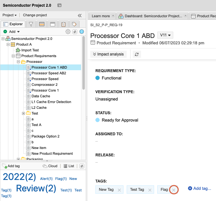Screen dimensions: 216x201
Task: Click the Explorer settings gear icon
Action: point(68,32)
